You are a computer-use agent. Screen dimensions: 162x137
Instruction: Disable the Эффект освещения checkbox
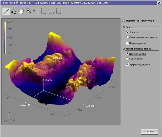tap(127, 65)
